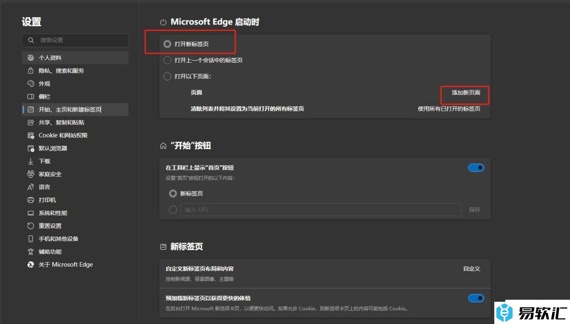The image size is (570, 324).
Task: Click the icon beside Cookie 和网站权限
Action: point(31,135)
